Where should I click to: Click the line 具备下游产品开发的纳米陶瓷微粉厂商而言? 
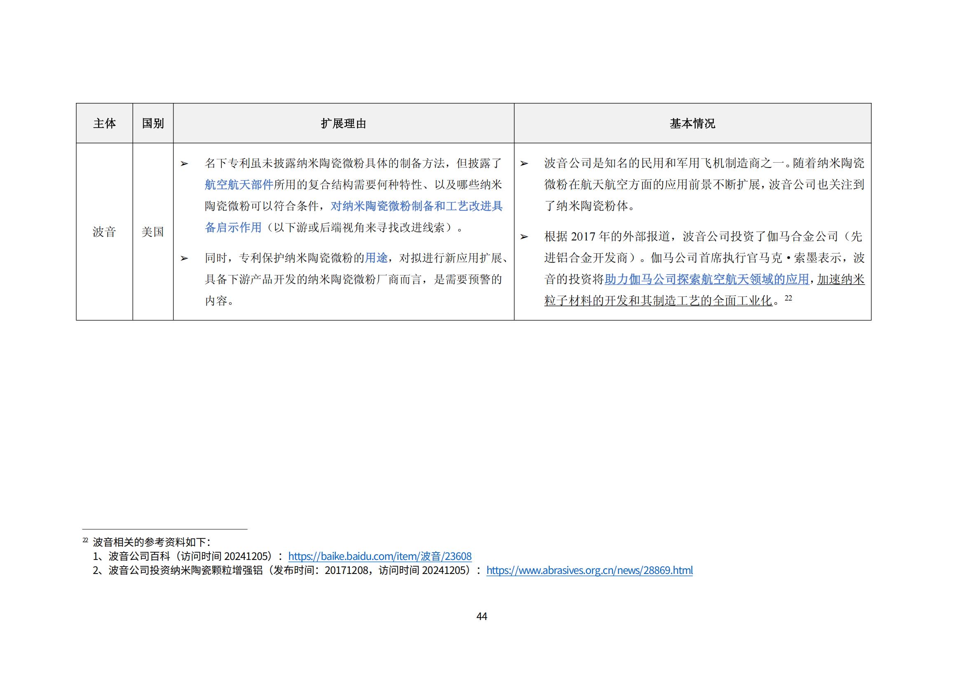tap(354, 279)
